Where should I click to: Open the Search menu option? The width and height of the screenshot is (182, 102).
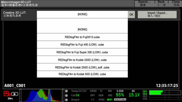click(x=144, y=3)
